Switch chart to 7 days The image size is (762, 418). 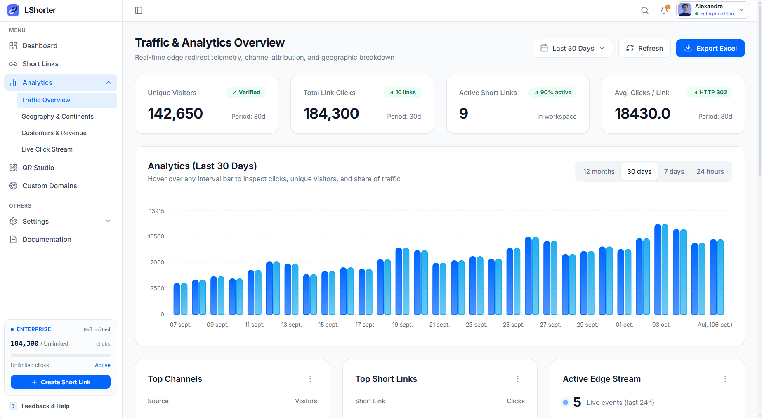click(674, 171)
